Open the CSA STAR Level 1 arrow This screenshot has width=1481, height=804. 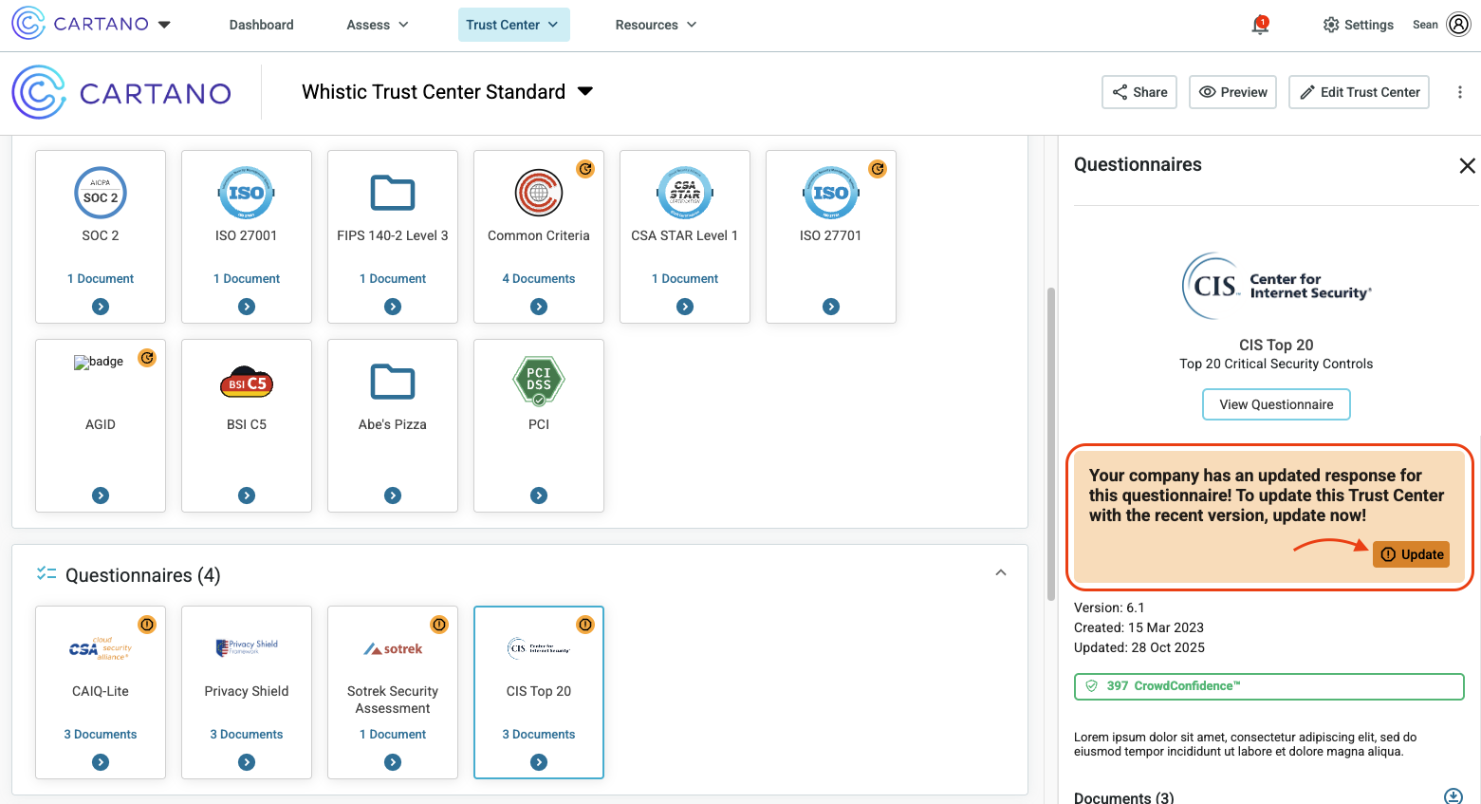point(685,307)
